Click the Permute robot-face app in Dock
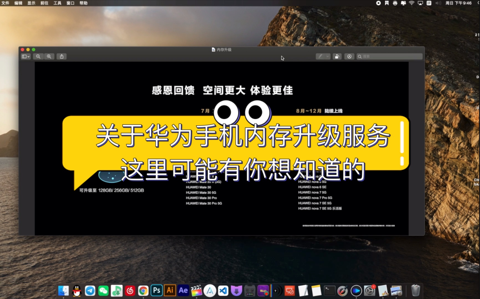480x299 pixels. coord(250,291)
